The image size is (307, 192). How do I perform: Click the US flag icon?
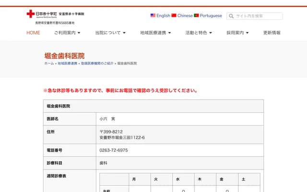(153, 15)
